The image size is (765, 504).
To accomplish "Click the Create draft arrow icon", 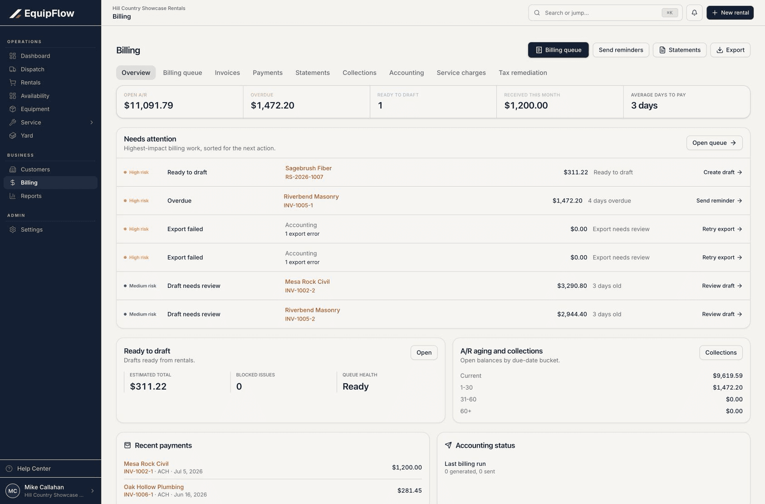I will coord(740,173).
